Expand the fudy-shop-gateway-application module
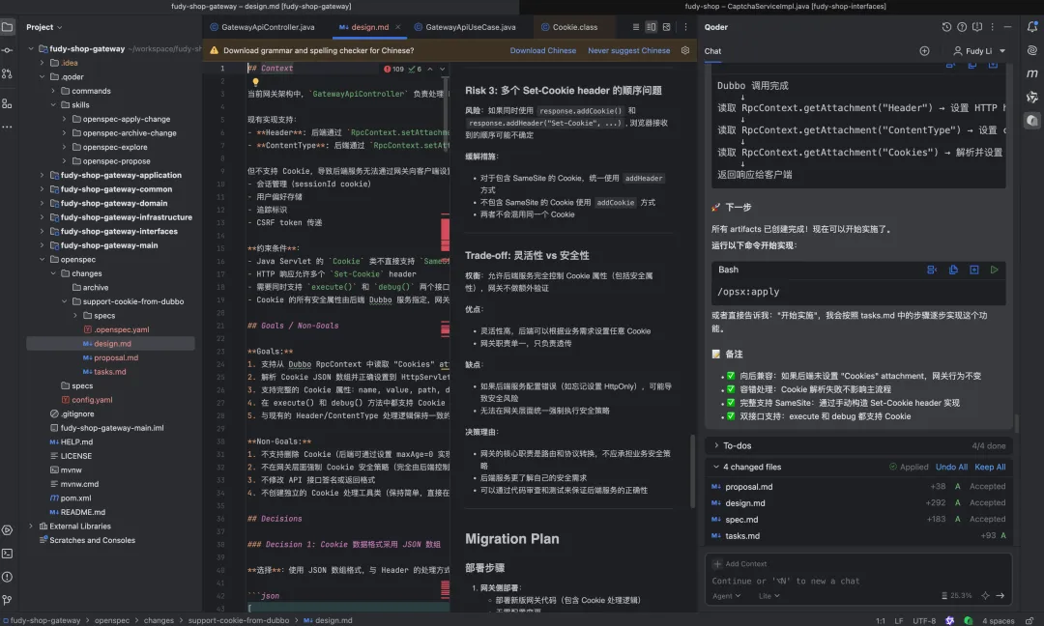1044x626 pixels. 42,175
